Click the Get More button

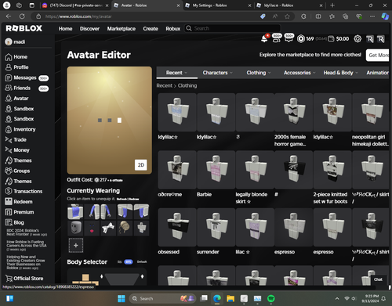(x=378, y=55)
